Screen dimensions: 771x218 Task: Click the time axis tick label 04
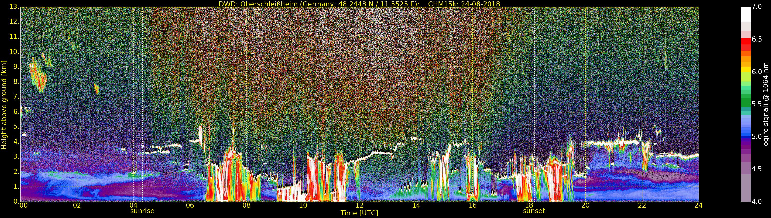point(133,205)
